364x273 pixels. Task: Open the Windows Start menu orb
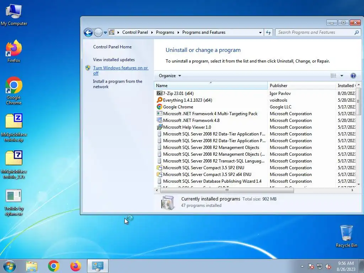tap(10, 266)
